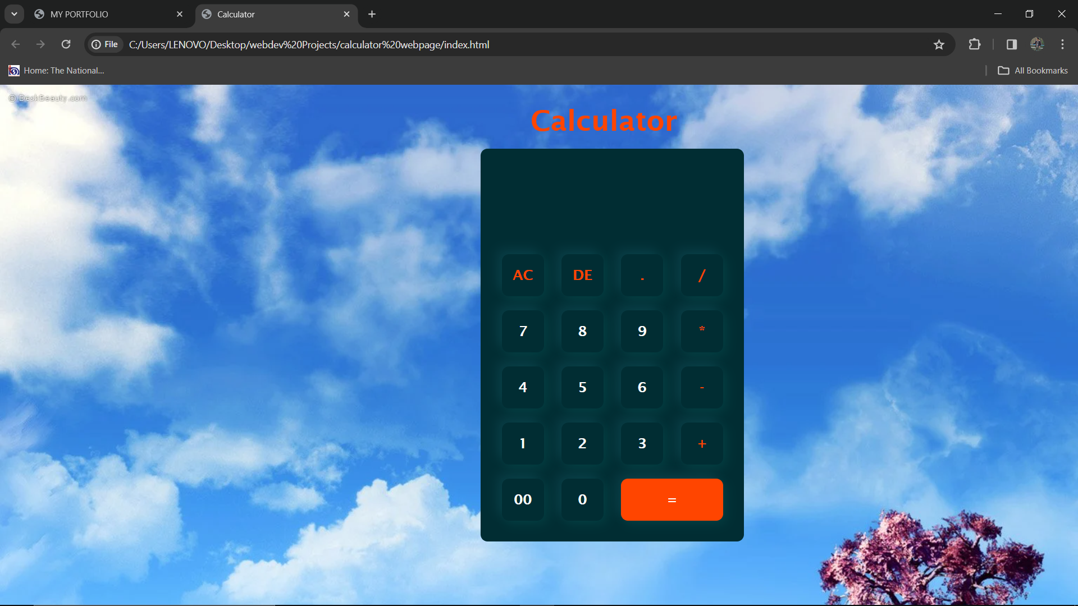1078x606 pixels.
Task: Toggle the browser side panel icon
Action: pos(1011,44)
